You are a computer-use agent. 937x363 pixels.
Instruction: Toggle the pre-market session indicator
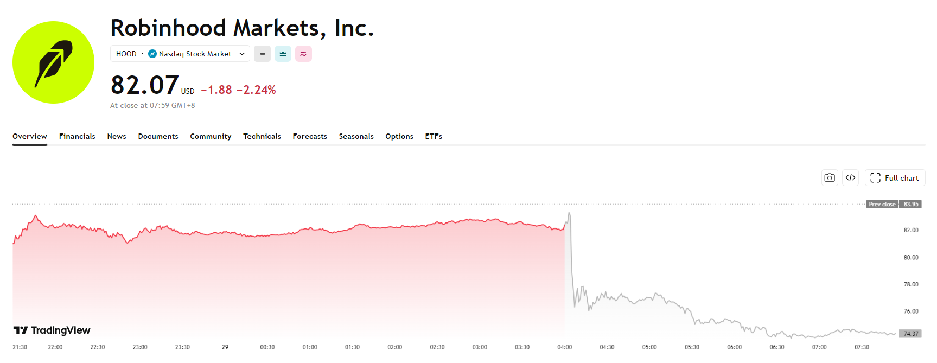click(283, 54)
